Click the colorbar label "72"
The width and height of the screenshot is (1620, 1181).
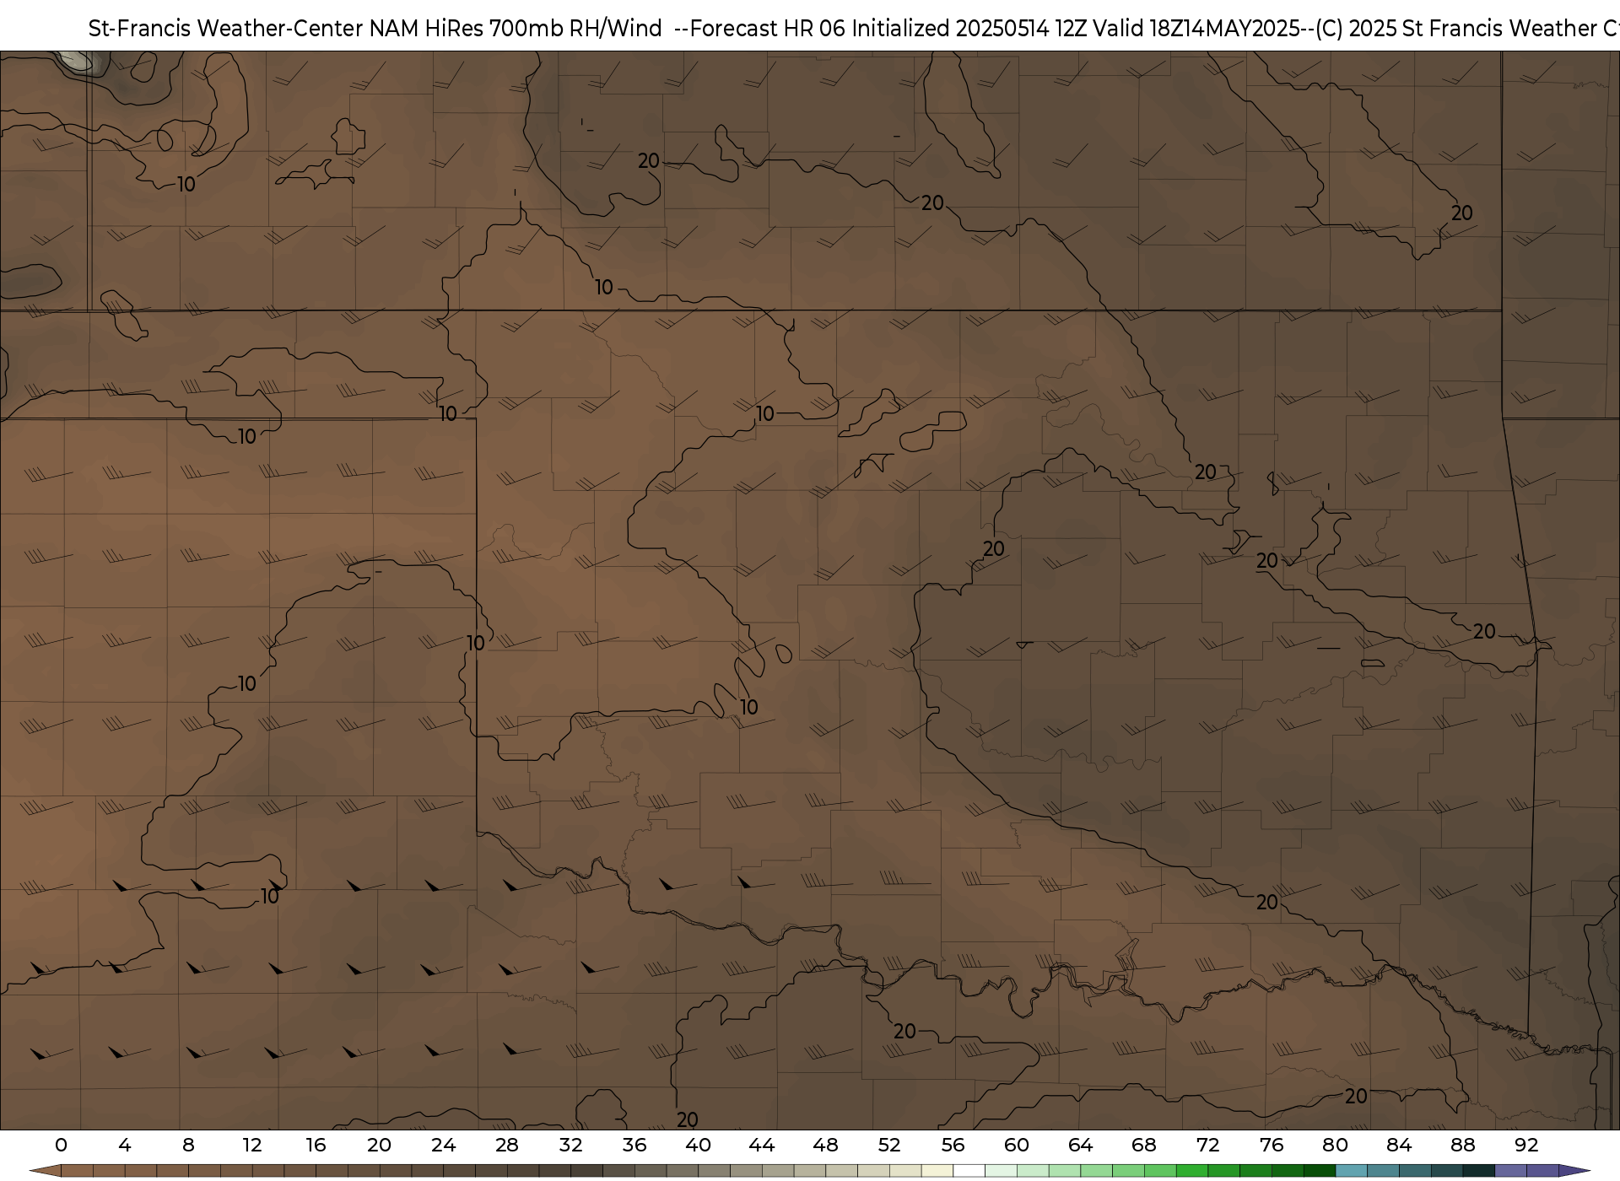point(1207,1145)
